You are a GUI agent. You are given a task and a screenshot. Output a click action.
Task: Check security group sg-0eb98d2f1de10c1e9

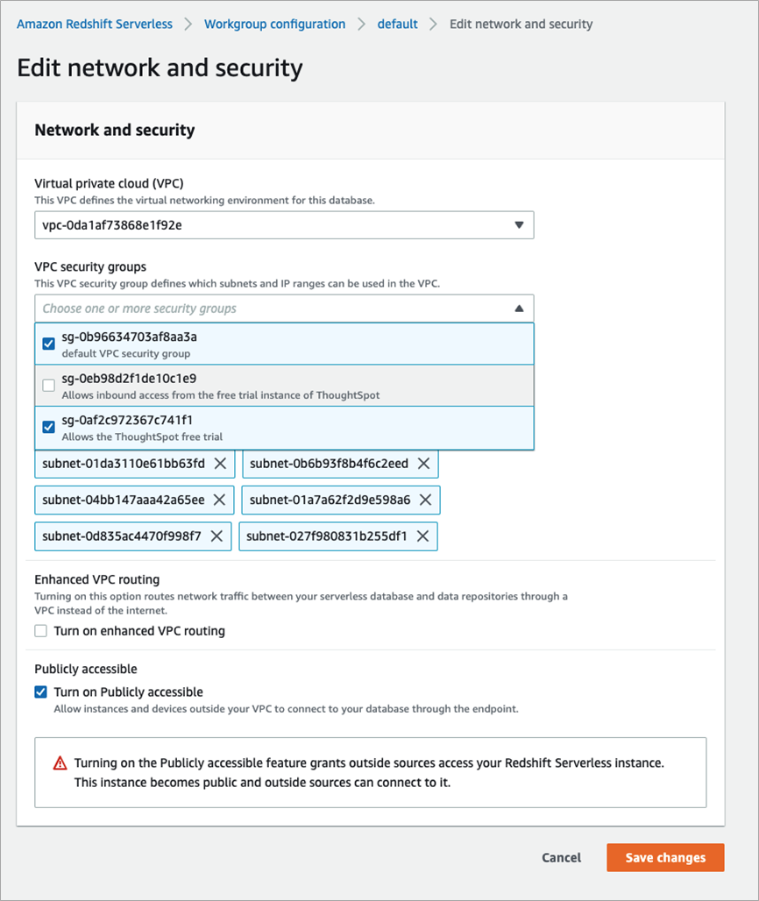[48, 385]
